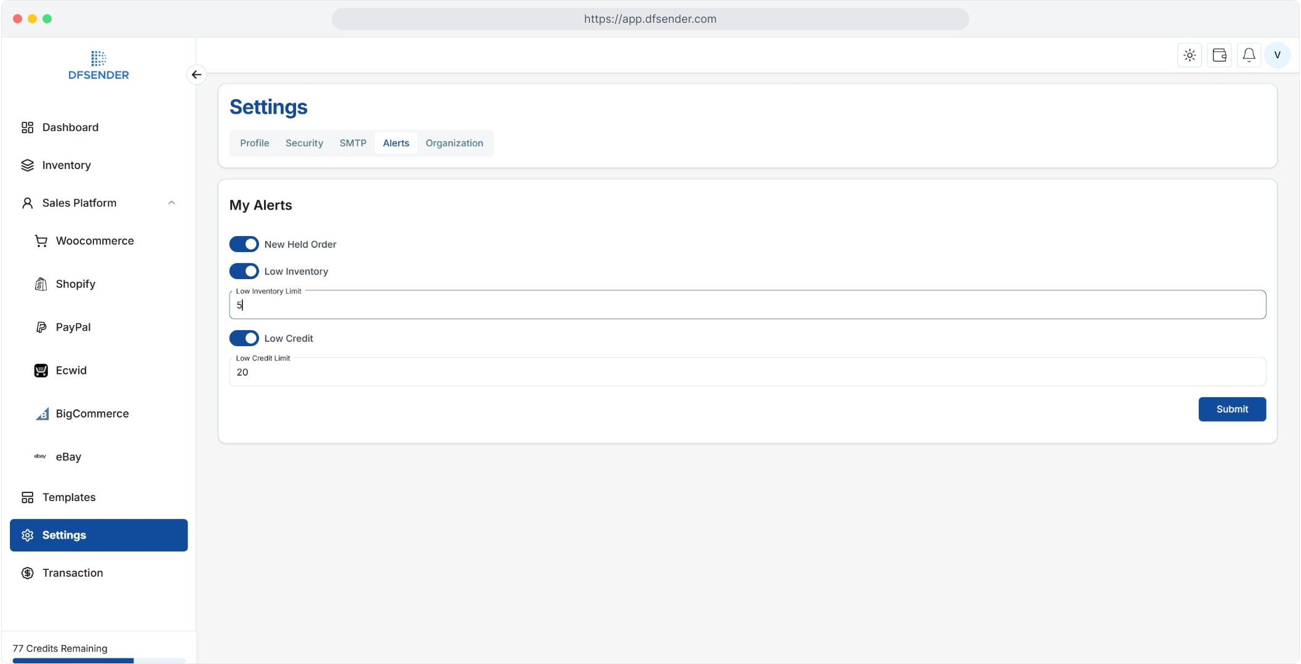Open the wallet icon in header
The height and width of the screenshot is (664, 1301).
coord(1219,55)
